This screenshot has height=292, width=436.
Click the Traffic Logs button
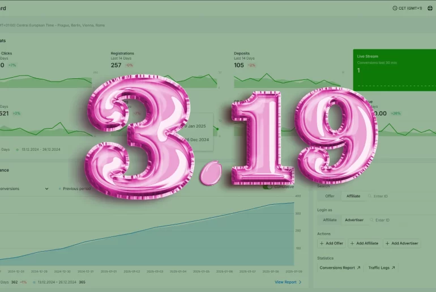tap(382, 268)
